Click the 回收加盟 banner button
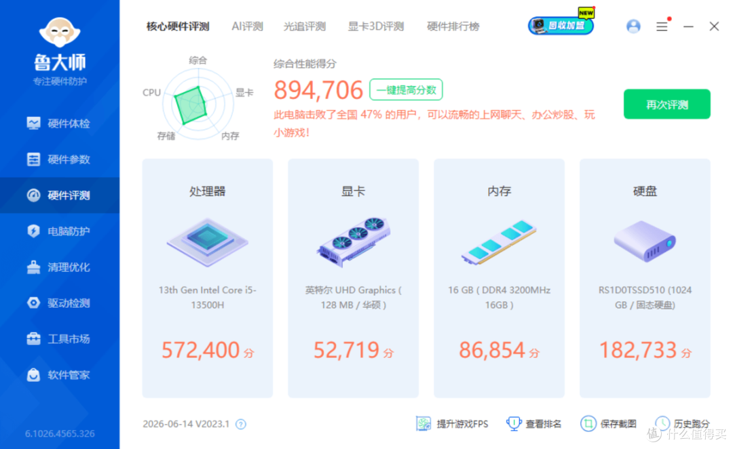 (x=561, y=25)
